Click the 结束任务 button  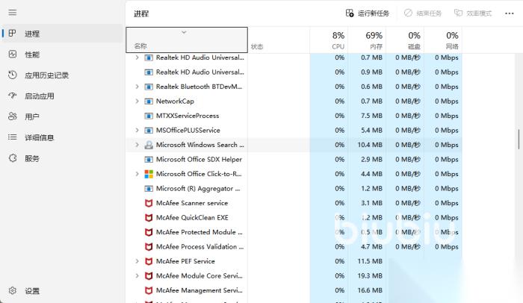(x=423, y=13)
